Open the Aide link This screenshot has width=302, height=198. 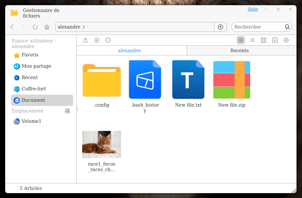253,9
